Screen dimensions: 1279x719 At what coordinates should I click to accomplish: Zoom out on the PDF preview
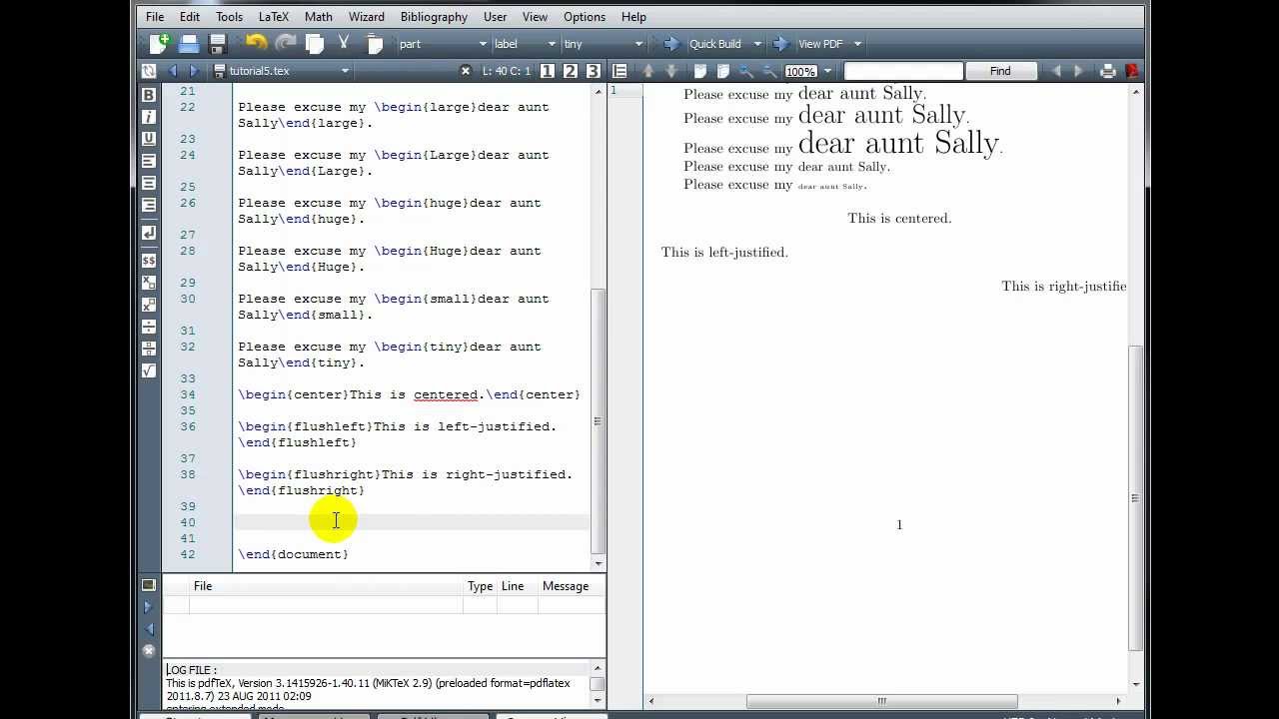769,71
